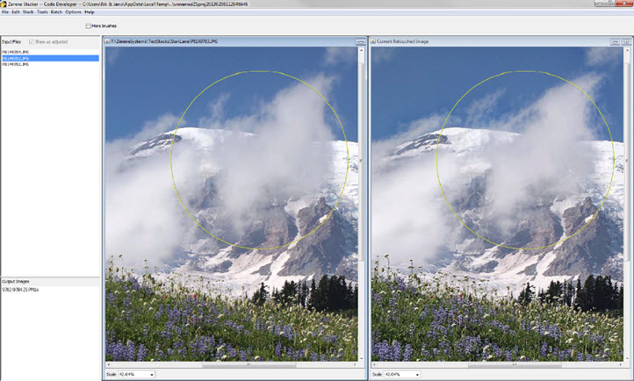This screenshot has width=634, height=381.
Task: Click the right arrow on the retouched image horizontal scrollbar
Action: (x=620, y=363)
